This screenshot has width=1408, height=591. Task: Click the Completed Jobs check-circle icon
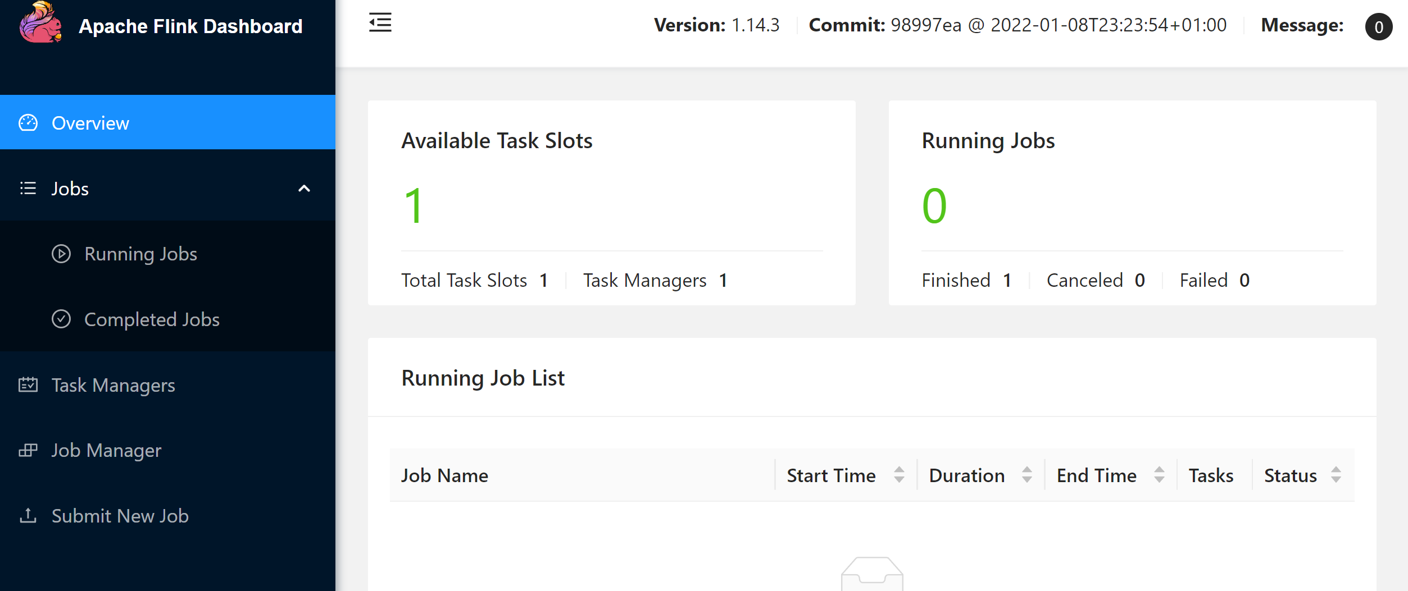[61, 319]
